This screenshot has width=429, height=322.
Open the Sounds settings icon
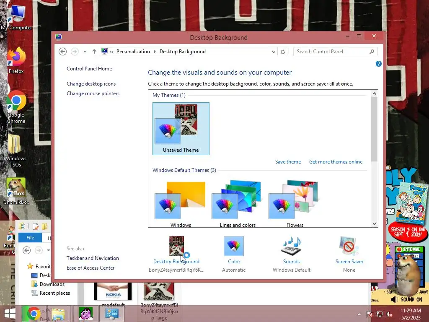pos(291,246)
